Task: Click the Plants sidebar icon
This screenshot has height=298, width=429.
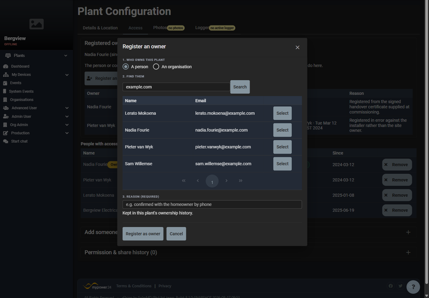Action: [8, 55]
